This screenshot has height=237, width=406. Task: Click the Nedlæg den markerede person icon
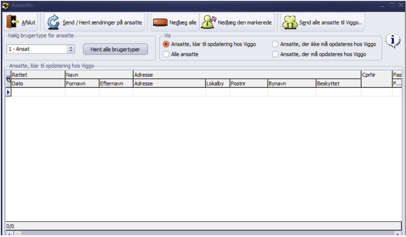(209, 22)
